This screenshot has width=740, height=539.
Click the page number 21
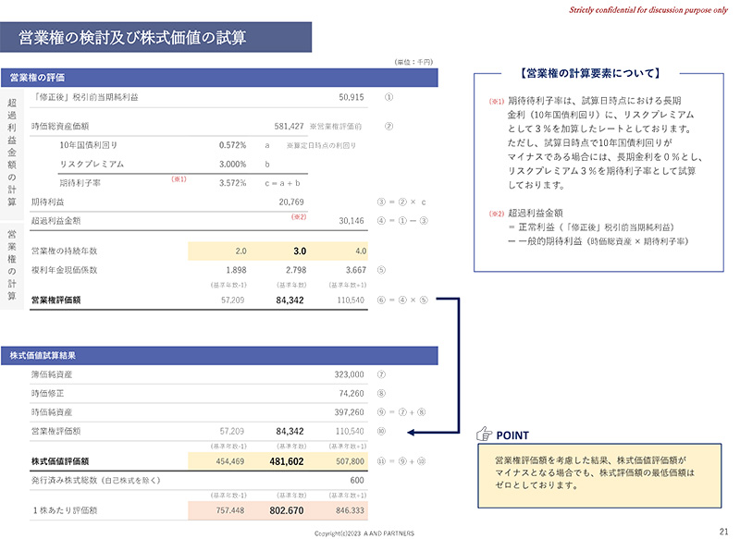pyautogui.click(x=724, y=532)
